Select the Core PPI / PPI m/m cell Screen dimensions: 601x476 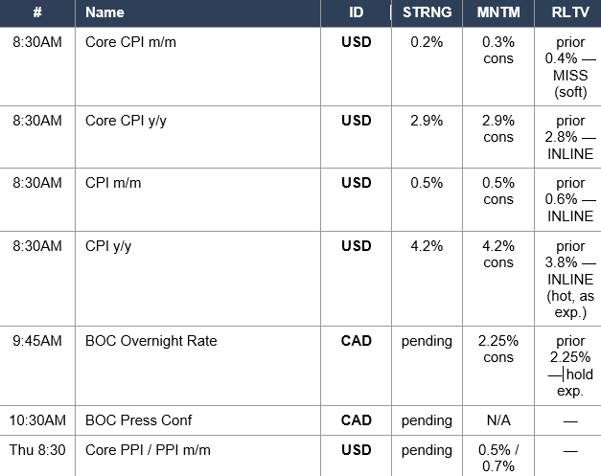coord(197,456)
